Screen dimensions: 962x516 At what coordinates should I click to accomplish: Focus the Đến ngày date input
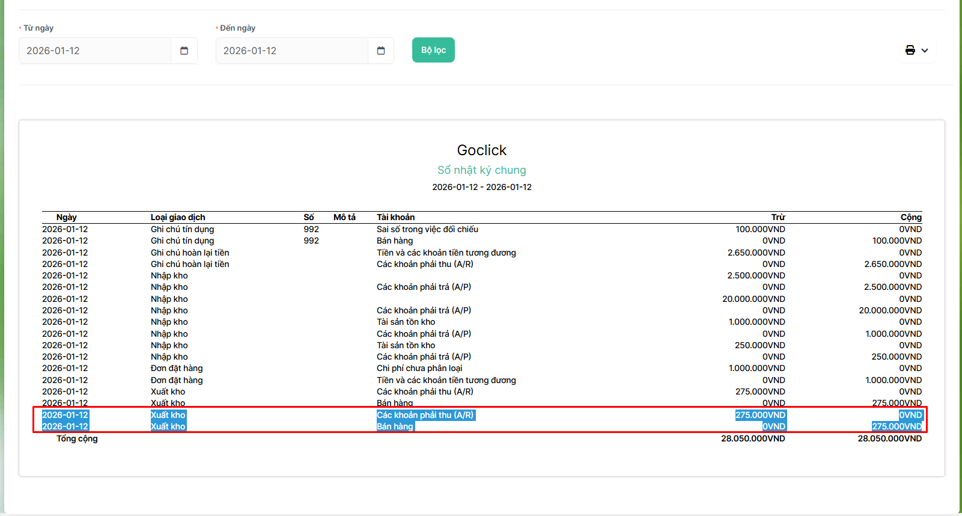291,51
